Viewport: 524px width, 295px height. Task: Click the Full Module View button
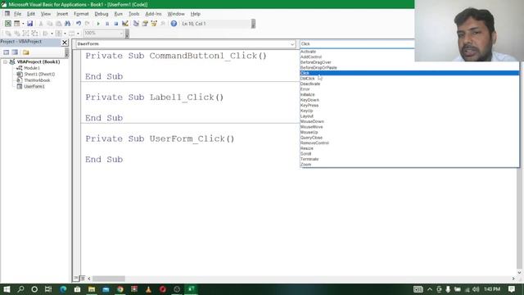pyautogui.click(x=83, y=279)
